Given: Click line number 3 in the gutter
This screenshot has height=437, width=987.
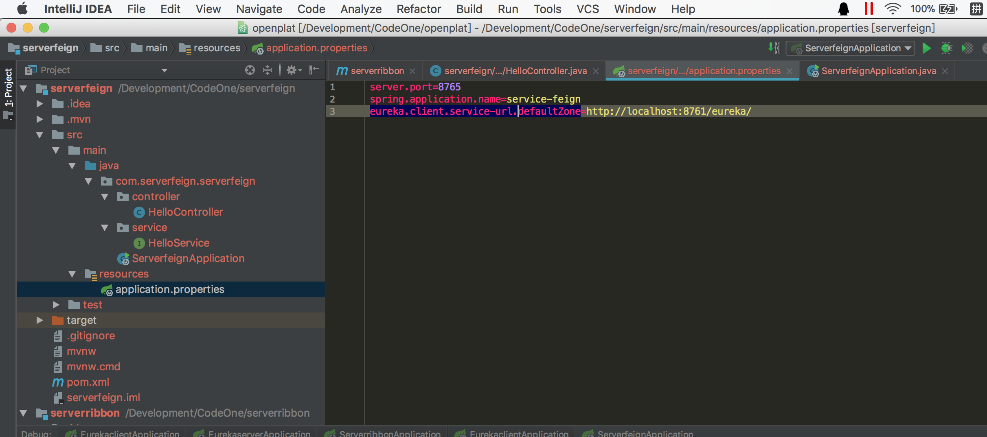Looking at the screenshot, I should (x=333, y=111).
